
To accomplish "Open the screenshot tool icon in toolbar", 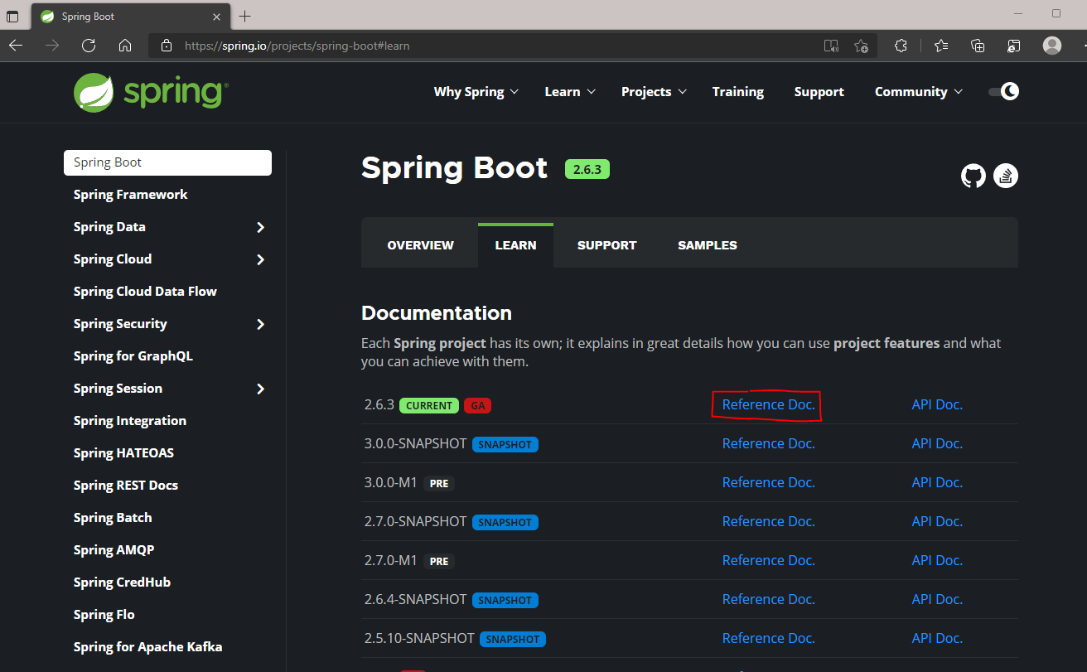I will (1014, 46).
